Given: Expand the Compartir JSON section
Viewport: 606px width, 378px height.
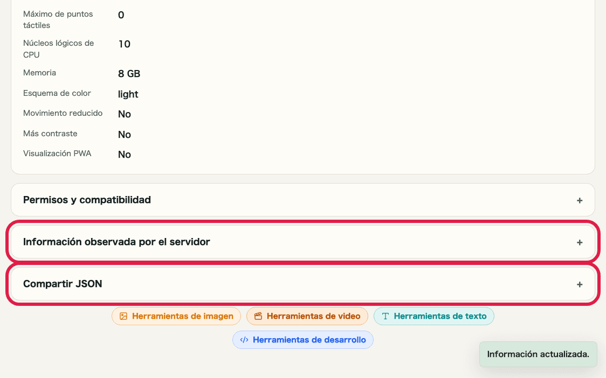Looking at the screenshot, I should tap(302, 284).
